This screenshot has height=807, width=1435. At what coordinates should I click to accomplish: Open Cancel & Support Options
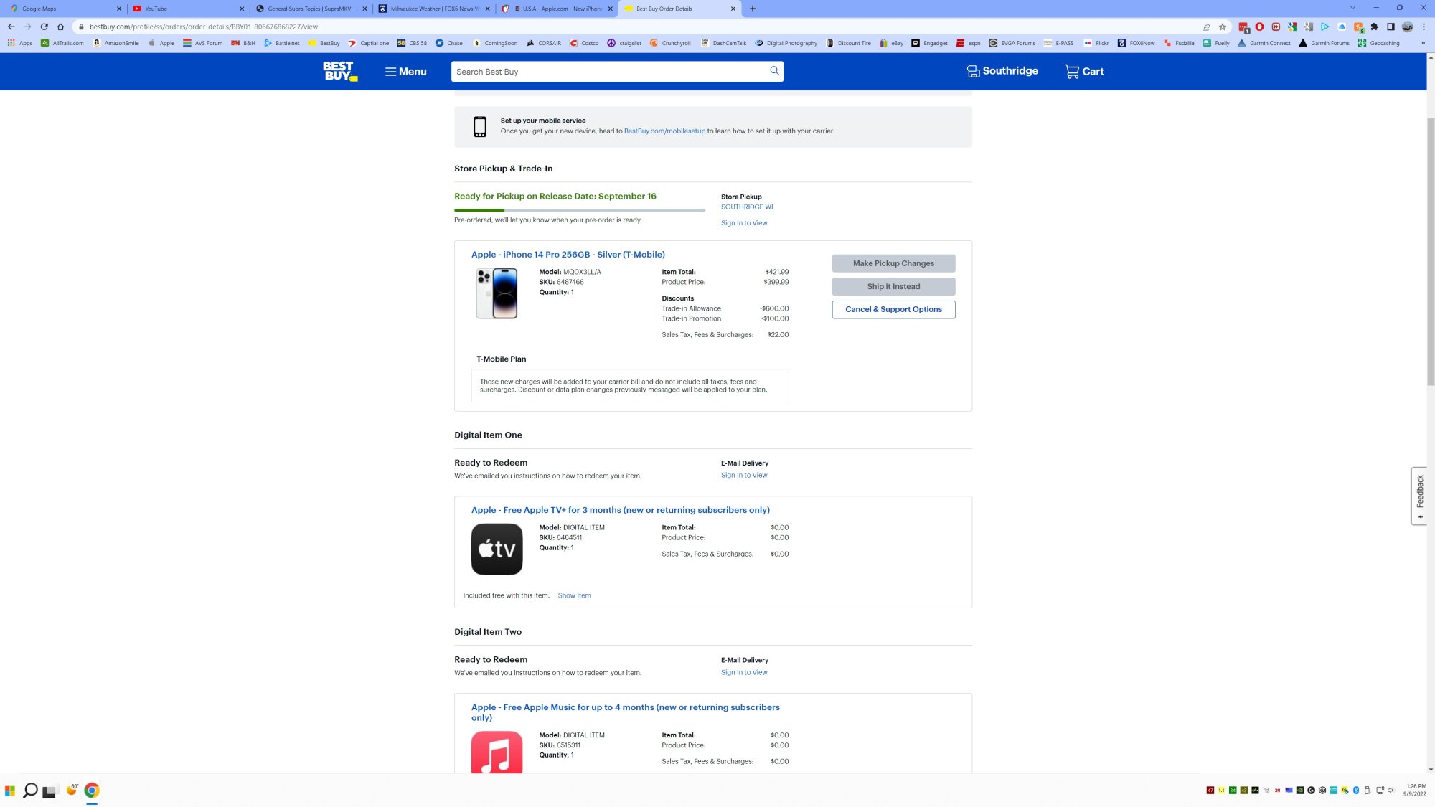click(893, 310)
